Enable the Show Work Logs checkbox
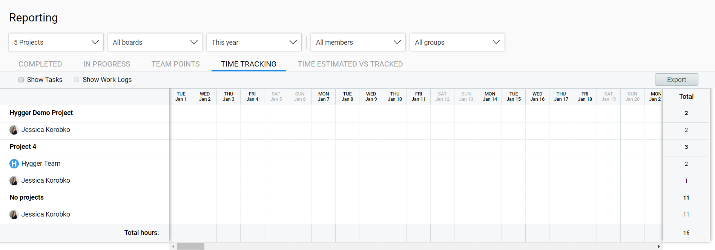Image resolution: width=715 pixels, height=250 pixels. (77, 80)
